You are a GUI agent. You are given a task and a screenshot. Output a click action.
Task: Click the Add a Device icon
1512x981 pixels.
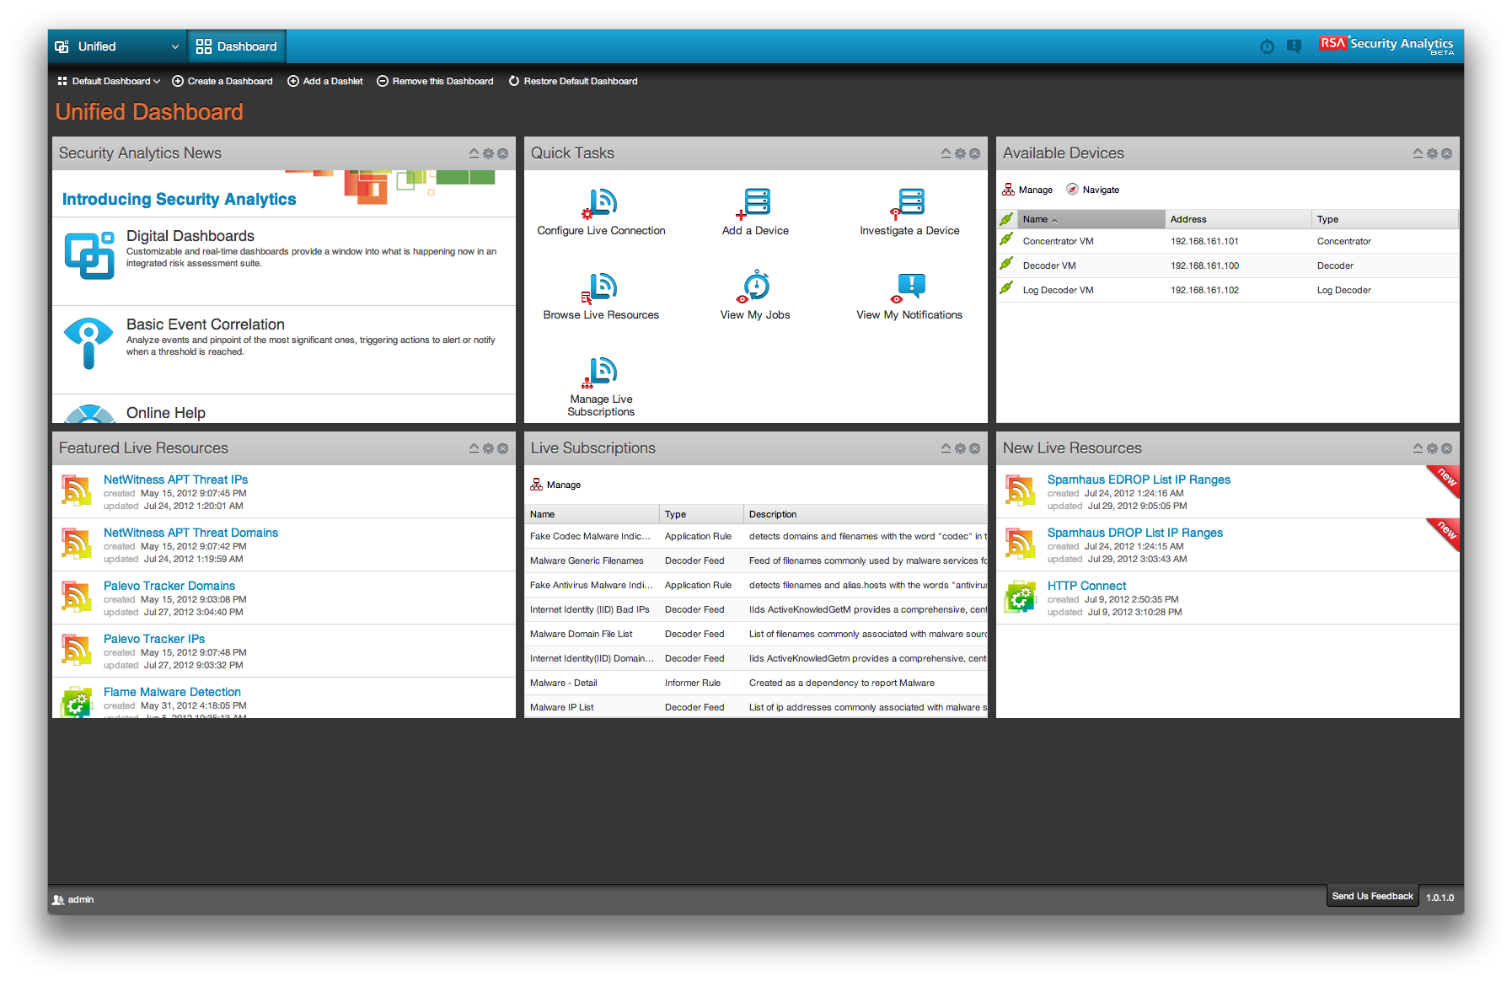point(756,203)
